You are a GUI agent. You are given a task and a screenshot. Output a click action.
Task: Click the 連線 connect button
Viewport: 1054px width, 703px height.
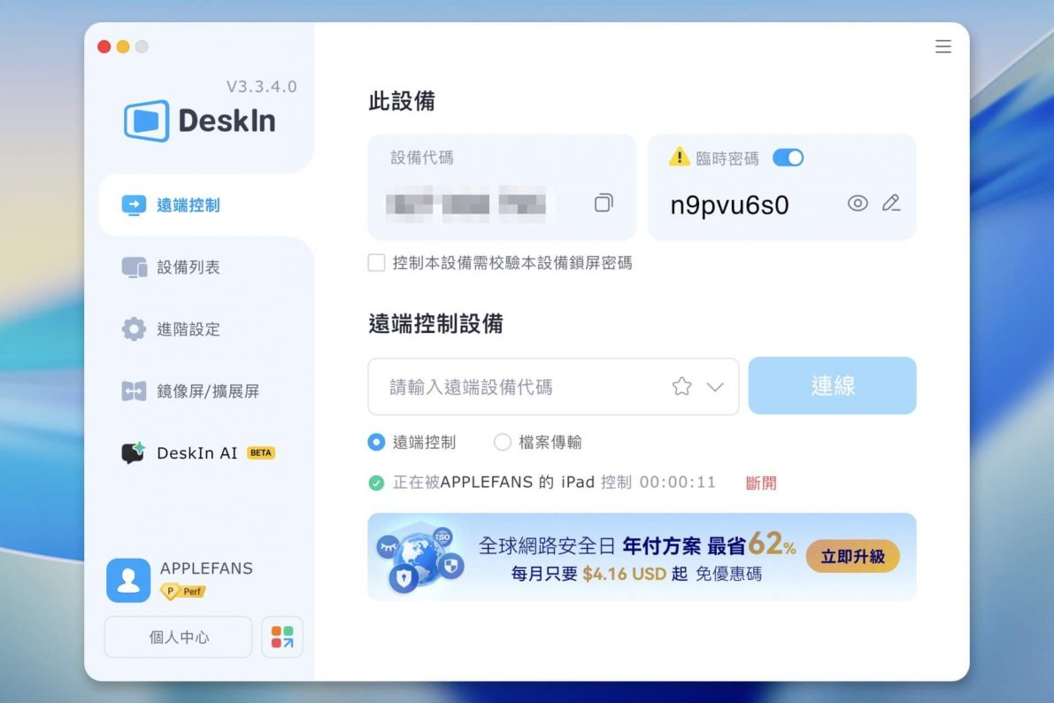832,386
